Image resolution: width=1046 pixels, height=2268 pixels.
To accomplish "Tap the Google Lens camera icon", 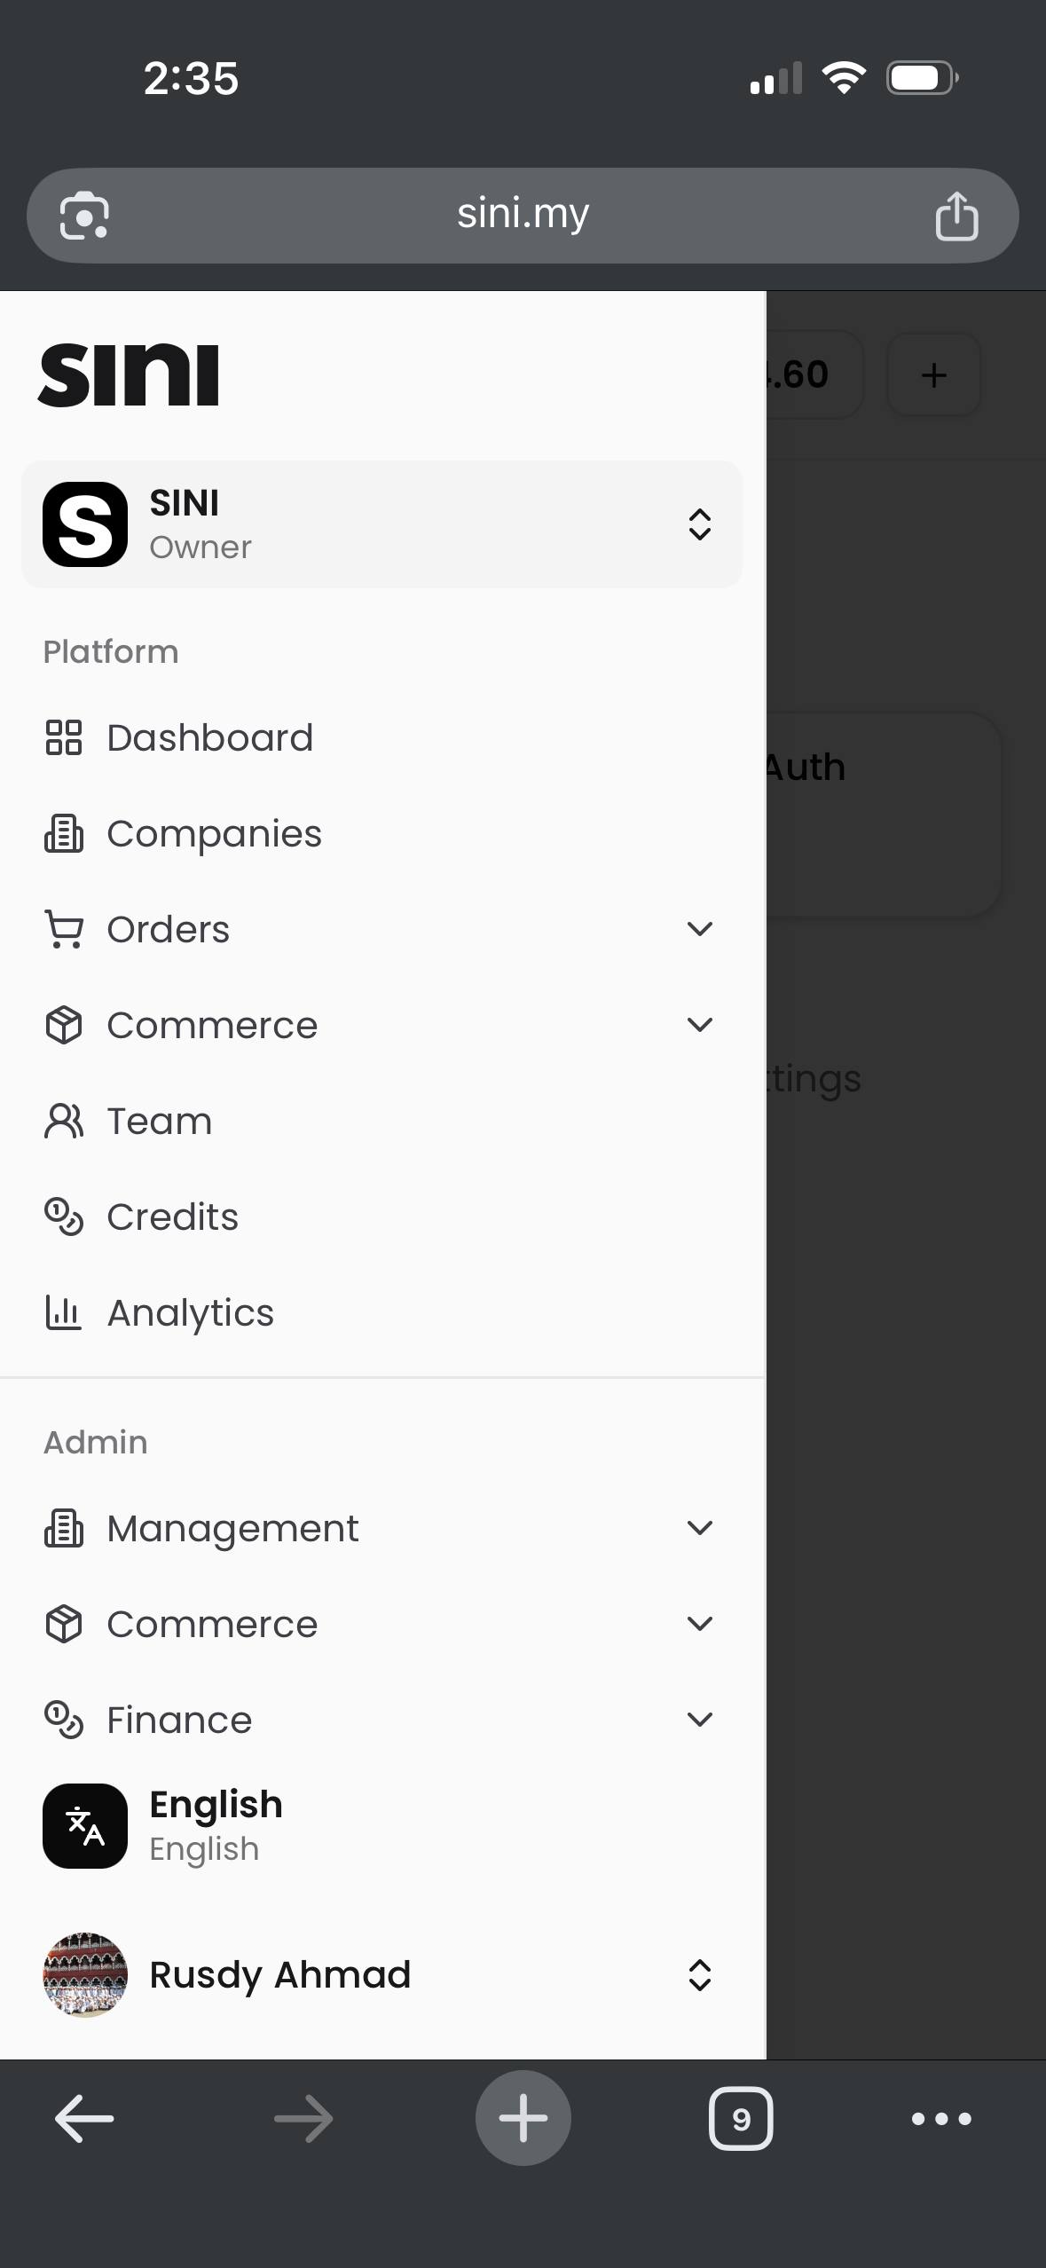I will (84, 216).
